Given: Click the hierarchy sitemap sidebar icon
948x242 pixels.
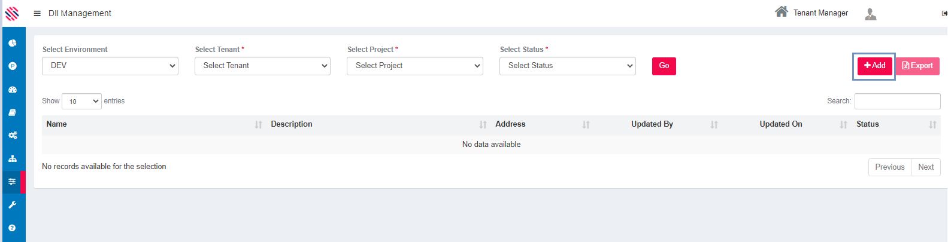Looking at the screenshot, I should point(13,159).
